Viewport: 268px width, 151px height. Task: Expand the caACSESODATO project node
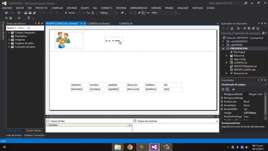click(223, 42)
